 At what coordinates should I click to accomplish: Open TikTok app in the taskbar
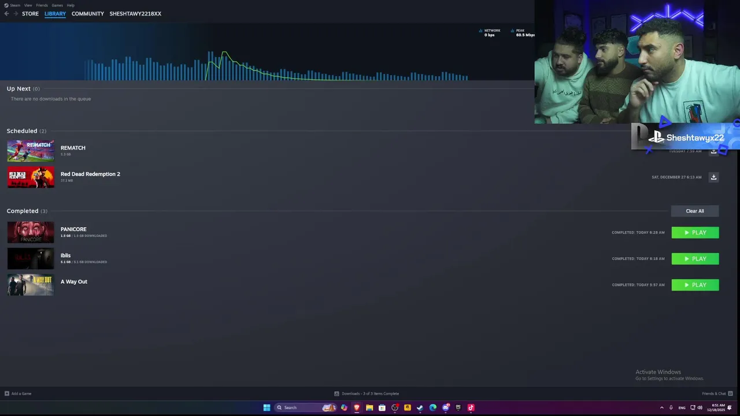click(x=471, y=407)
